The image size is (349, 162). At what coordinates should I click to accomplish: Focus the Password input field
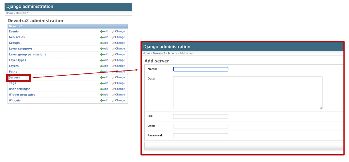200,136
